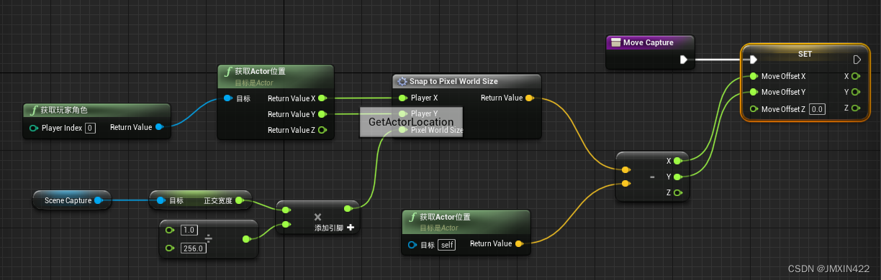Click the Player X input pin
This screenshot has width=881, height=280.
[x=403, y=98]
